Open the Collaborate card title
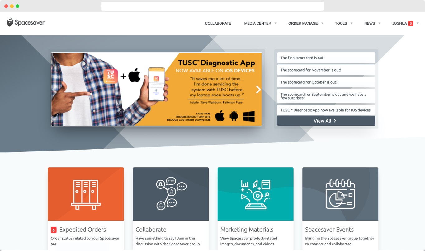The height and width of the screenshot is (251, 425). (151, 230)
